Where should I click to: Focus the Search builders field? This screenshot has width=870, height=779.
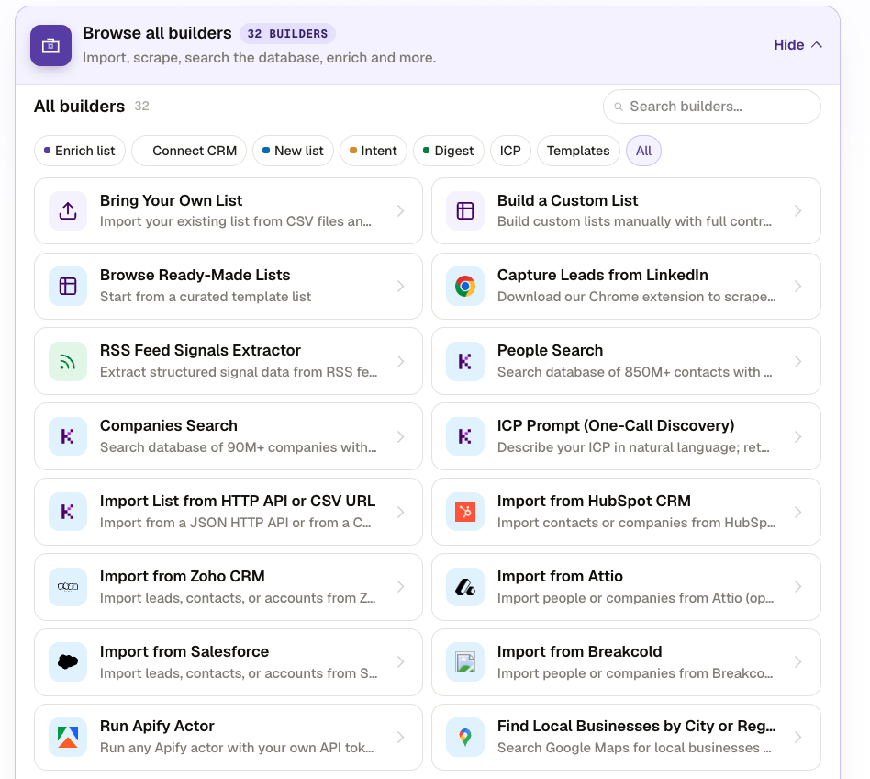coord(712,107)
